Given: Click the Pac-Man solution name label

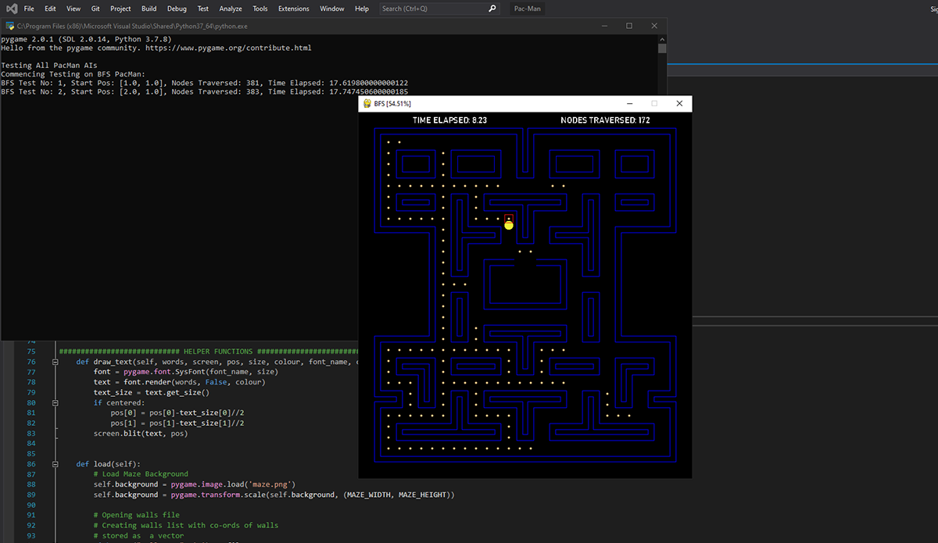Looking at the screenshot, I should click(x=527, y=9).
